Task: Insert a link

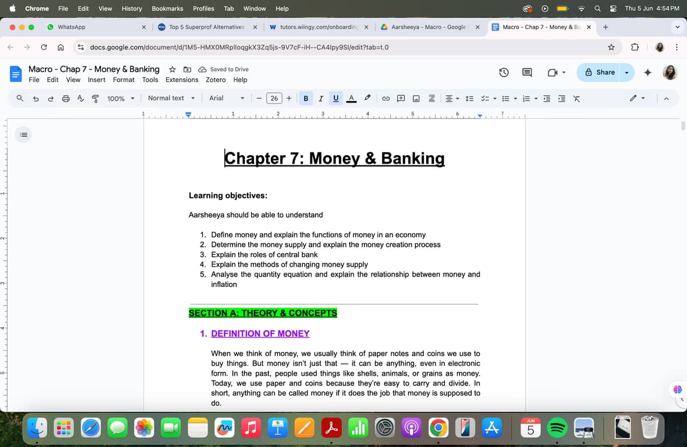Action: (386, 98)
